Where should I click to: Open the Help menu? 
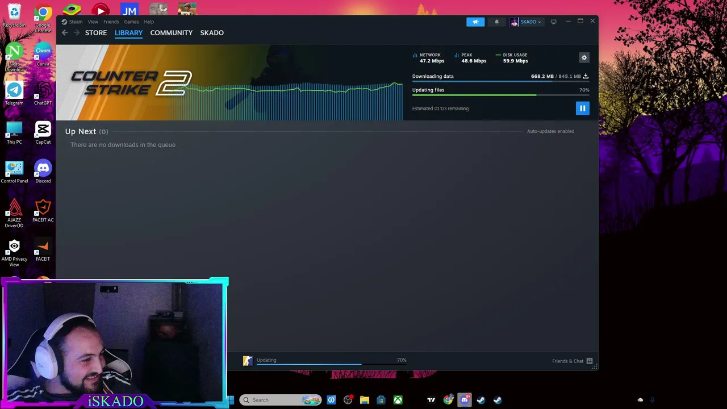(x=149, y=22)
